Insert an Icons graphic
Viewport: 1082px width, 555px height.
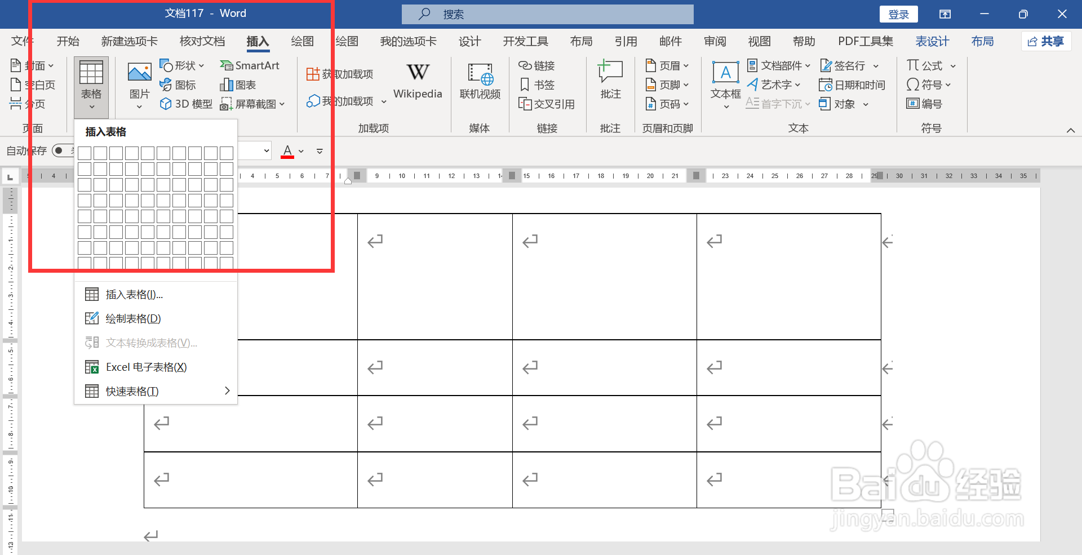tap(178, 85)
